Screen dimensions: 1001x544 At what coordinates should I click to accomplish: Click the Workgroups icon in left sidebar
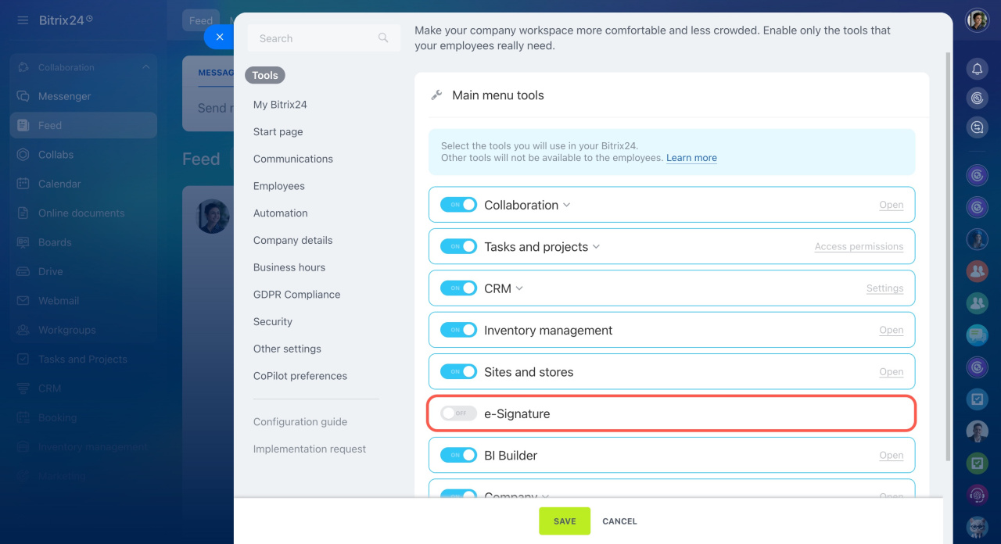(23, 330)
